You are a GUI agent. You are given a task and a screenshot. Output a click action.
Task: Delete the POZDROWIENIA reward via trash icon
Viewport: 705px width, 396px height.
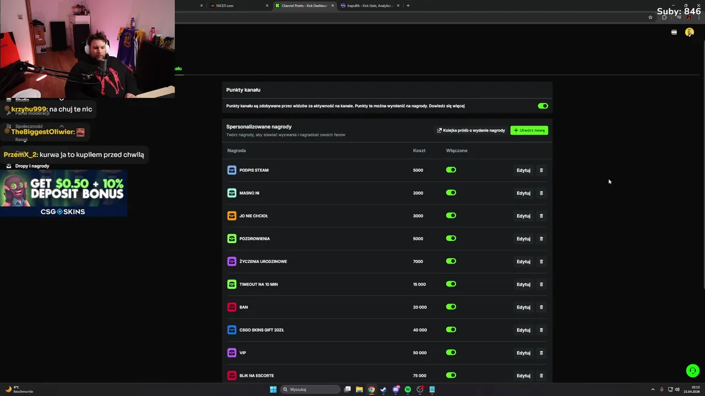point(541,239)
